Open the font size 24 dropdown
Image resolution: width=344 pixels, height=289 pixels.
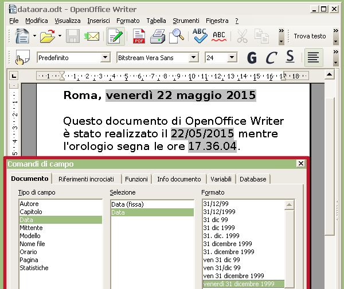pyautogui.click(x=232, y=57)
